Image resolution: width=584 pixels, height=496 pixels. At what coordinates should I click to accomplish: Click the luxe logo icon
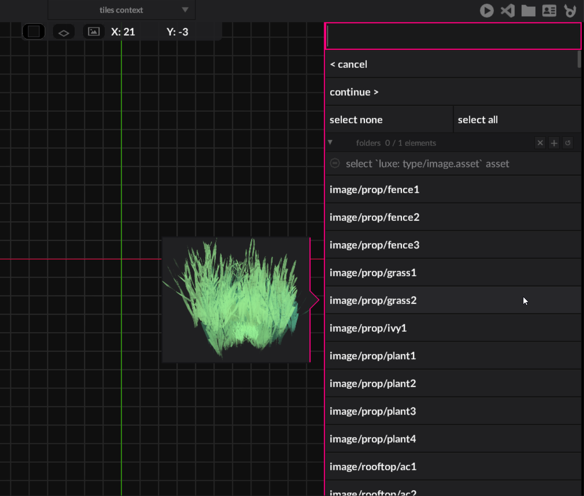click(x=570, y=11)
